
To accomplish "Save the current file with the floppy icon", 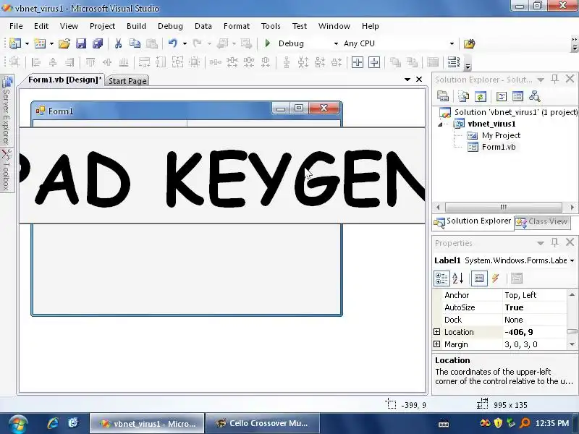I will pyautogui.click(x=81, y=43).
